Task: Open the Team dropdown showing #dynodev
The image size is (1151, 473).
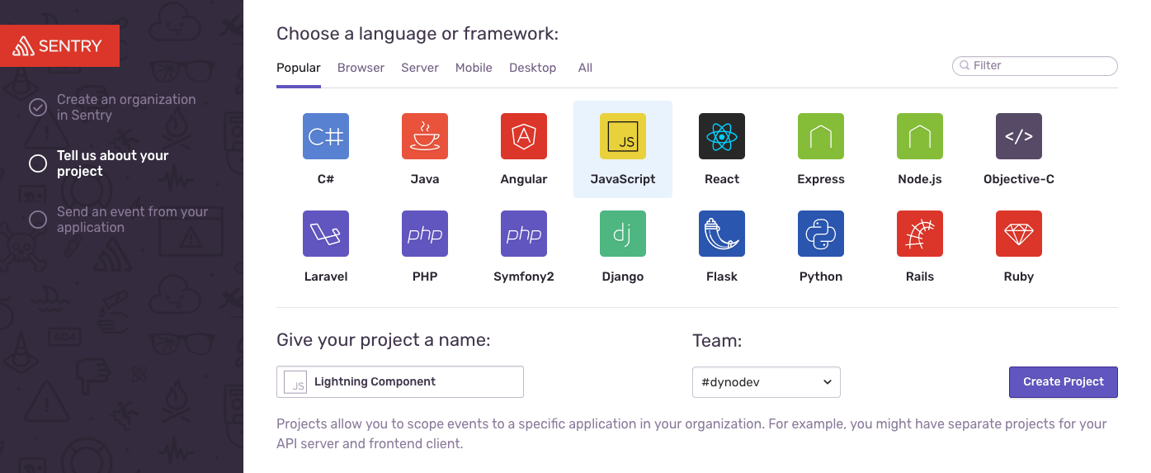Action: [767, 382]
